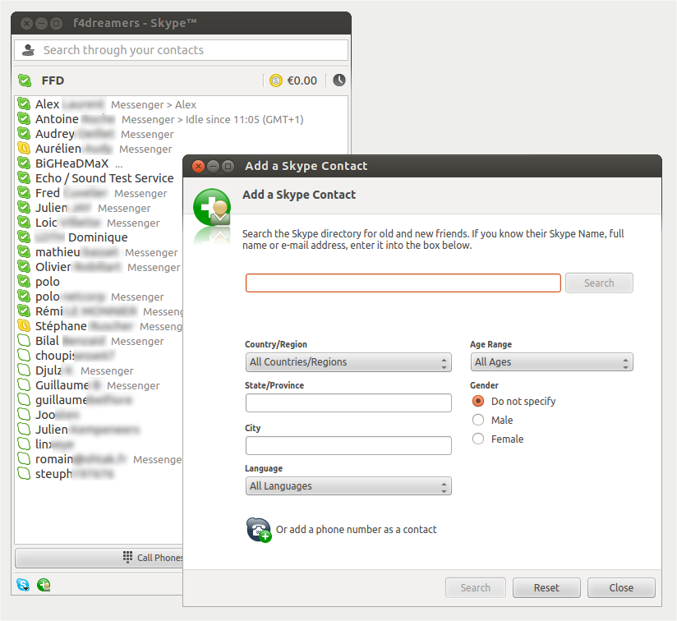Click the Add contact icon in main window

coord(44,585)
